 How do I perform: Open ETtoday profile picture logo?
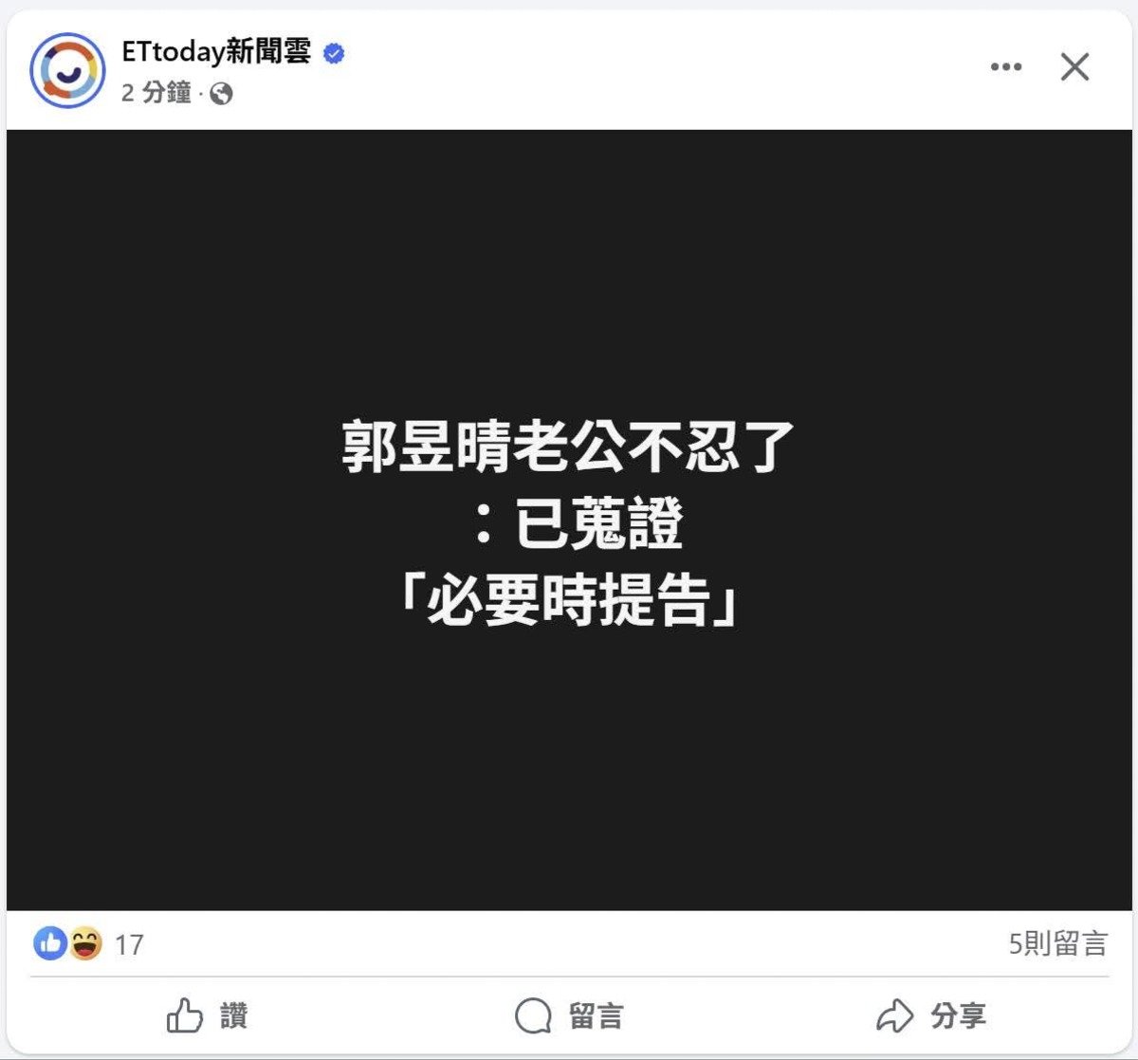click(x=67, y=70)
